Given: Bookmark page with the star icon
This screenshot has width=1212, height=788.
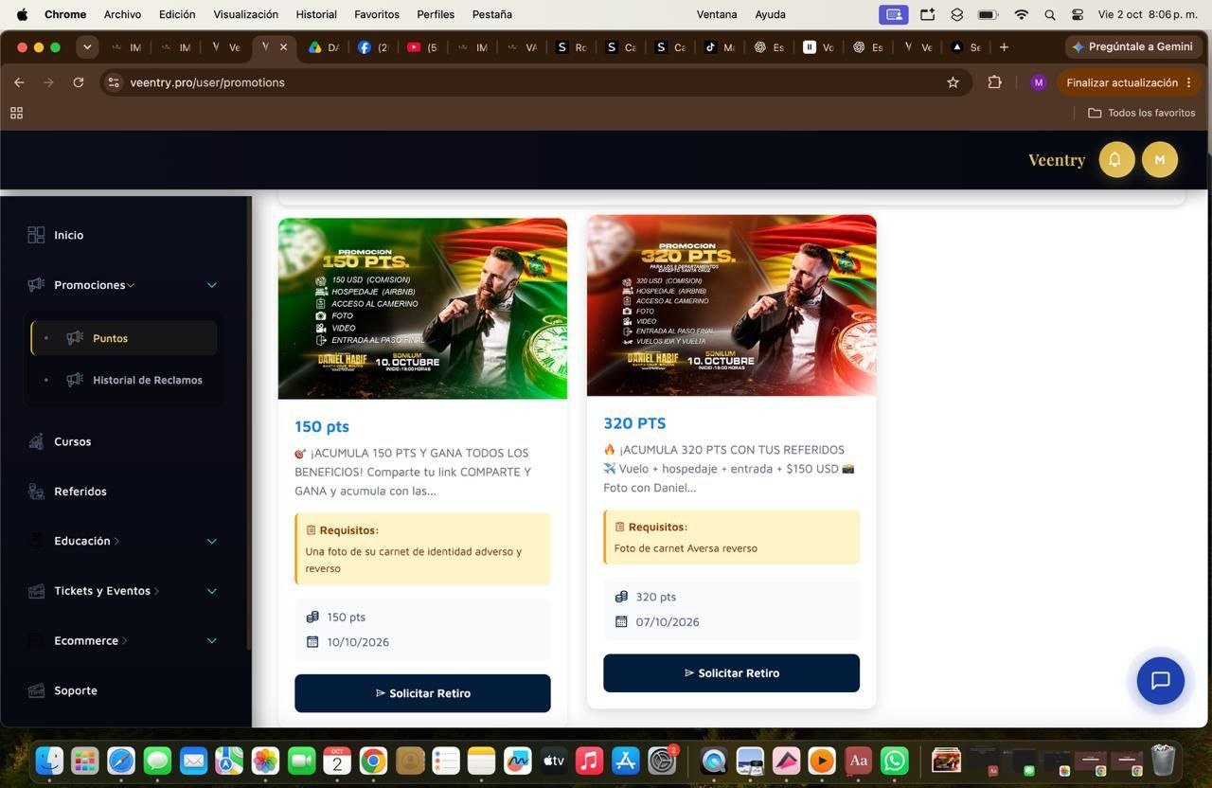Looking at the screenshot, I should [x=953, y=82].
